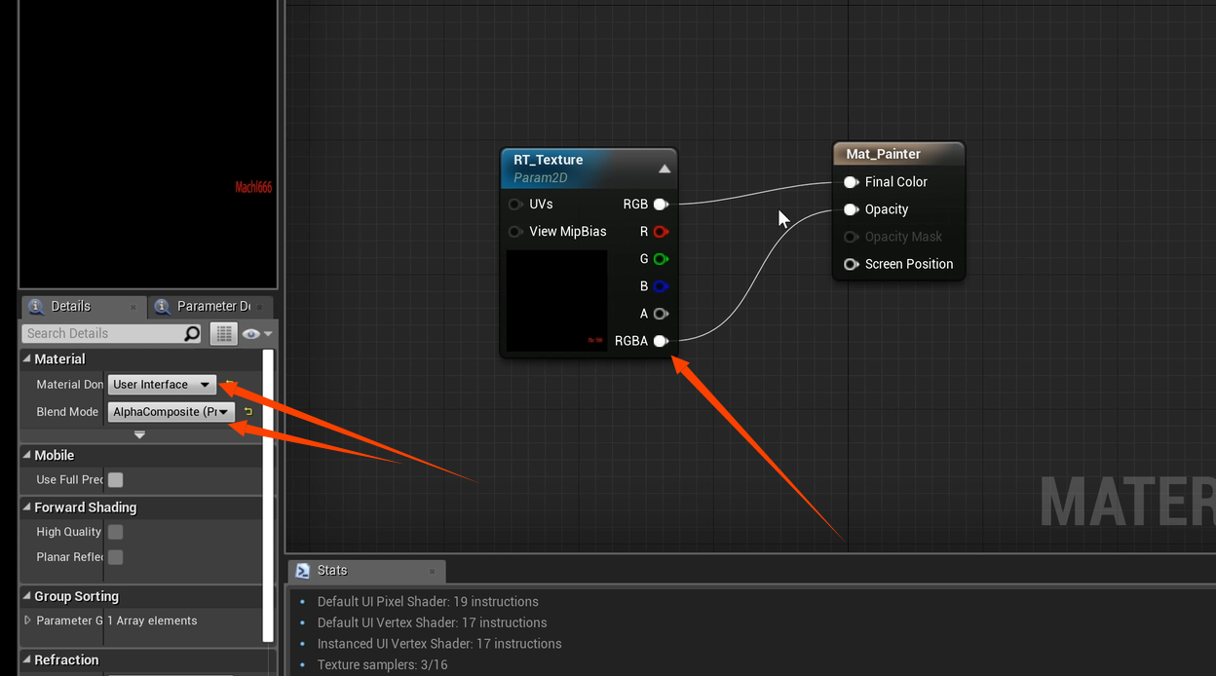
Task: Open the property matrix icon in Details panel
Action: point(223,333)
